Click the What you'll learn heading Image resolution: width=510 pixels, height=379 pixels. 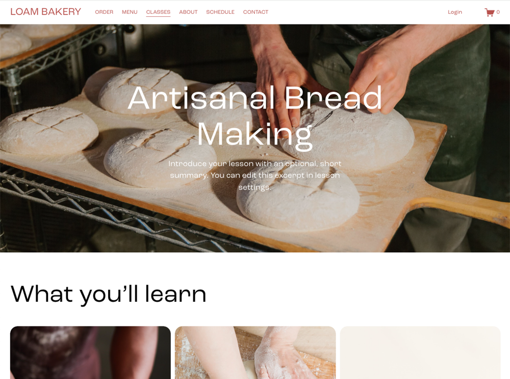(x=109, y=294)
